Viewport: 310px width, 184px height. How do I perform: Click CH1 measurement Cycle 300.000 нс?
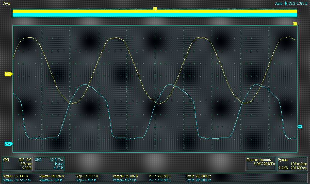199,176
